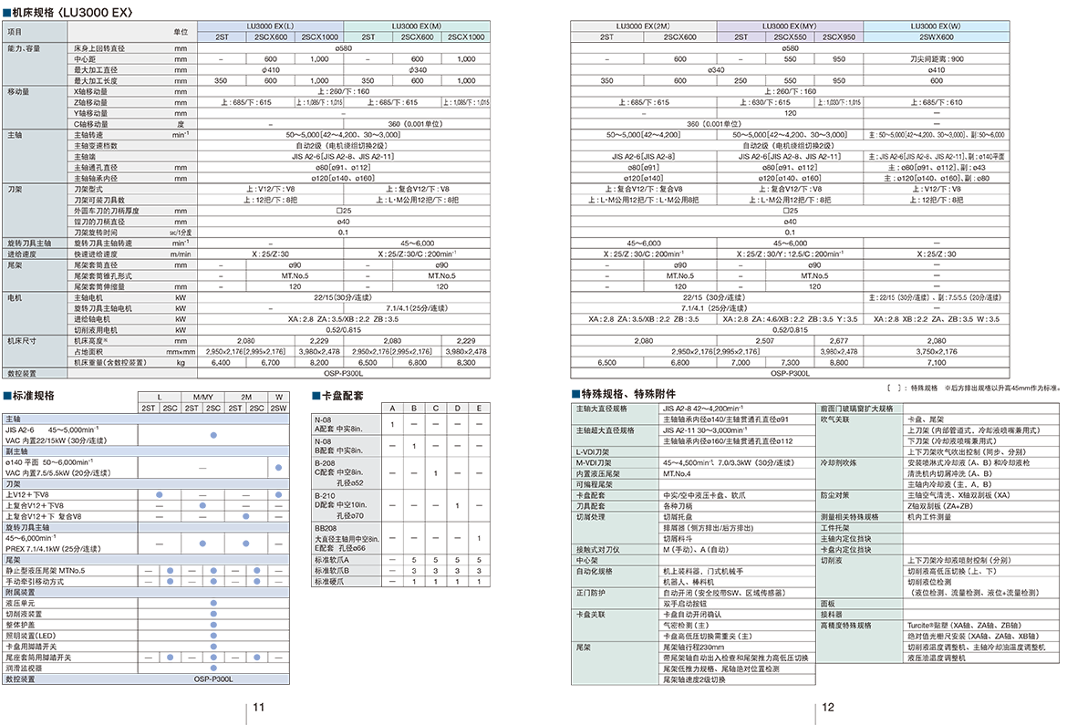Image resolution: width=1067 pixels, height=725 pixels.
Task: Click the topmost diamond under 附属装置
Action: [x=213, y=604]
